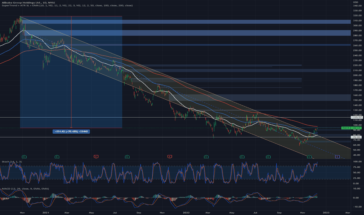The height and width of the screenshot is (215, 364).
Task: Click the 260.00 price axis value
Action: tap(357, 45)
